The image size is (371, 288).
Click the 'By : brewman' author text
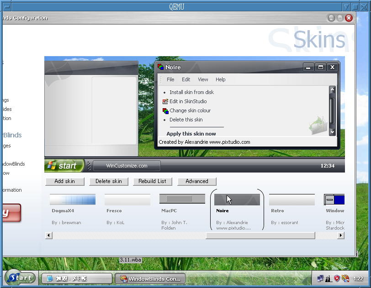pyautogui.click(x=67, y=222)
